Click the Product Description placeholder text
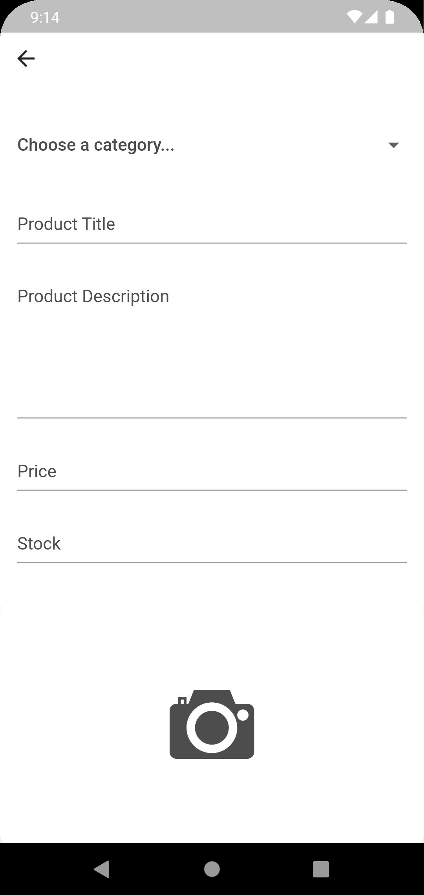Screen dimensions: 424x895 93,296
